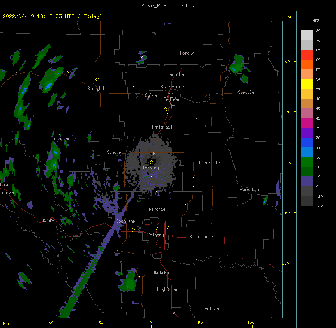The image size is (336, 328).
Task: Click the yellow diamond marker below RedDeer
Action: click(166, 109)
